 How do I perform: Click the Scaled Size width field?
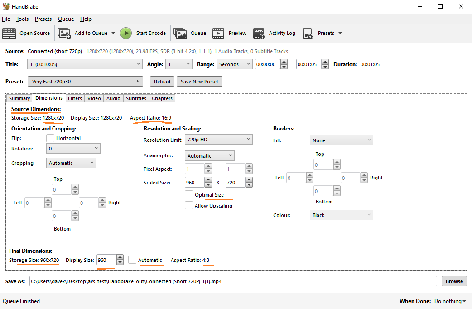tap(195, 182)
